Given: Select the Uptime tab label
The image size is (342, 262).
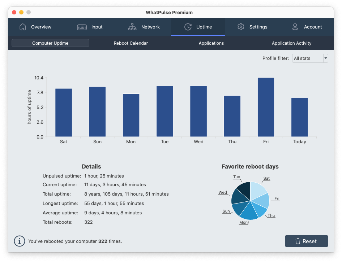Looking at the screenshot, I should 204,27.
